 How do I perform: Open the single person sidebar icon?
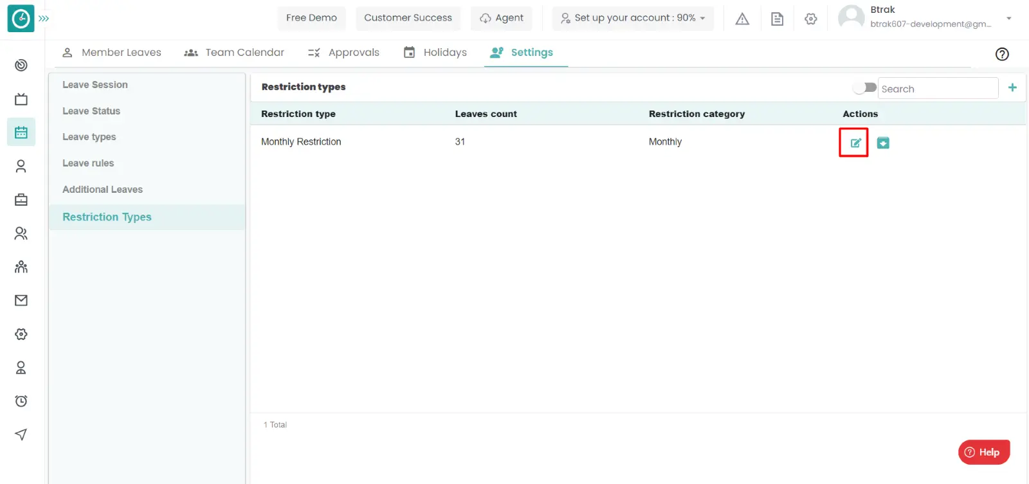pos(21,166)
